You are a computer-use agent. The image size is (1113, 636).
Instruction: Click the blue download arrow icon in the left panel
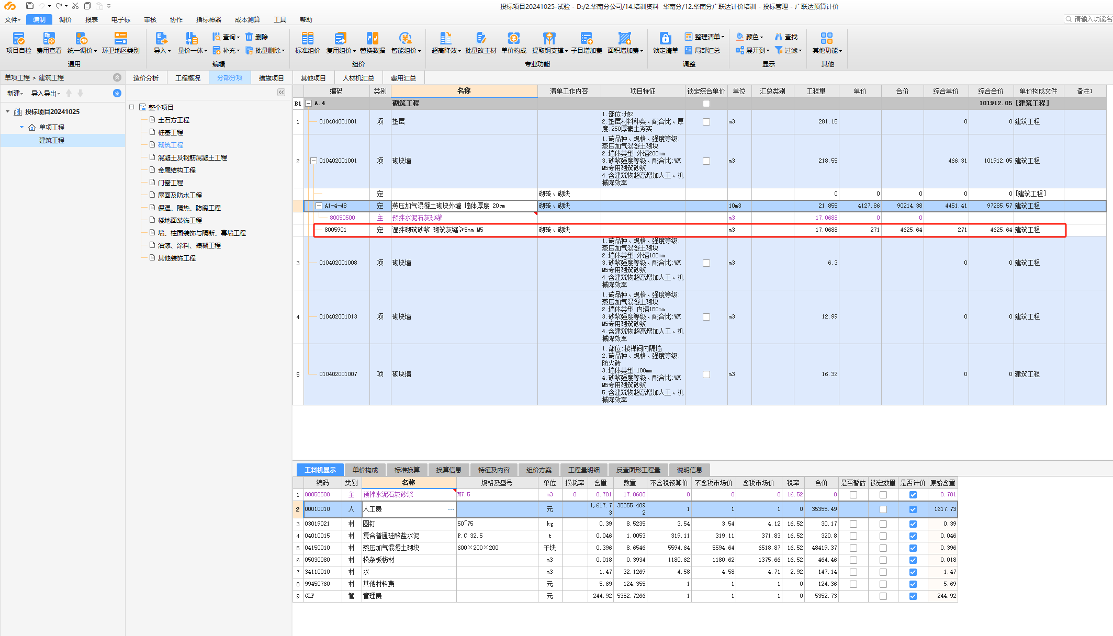[117, 93]
